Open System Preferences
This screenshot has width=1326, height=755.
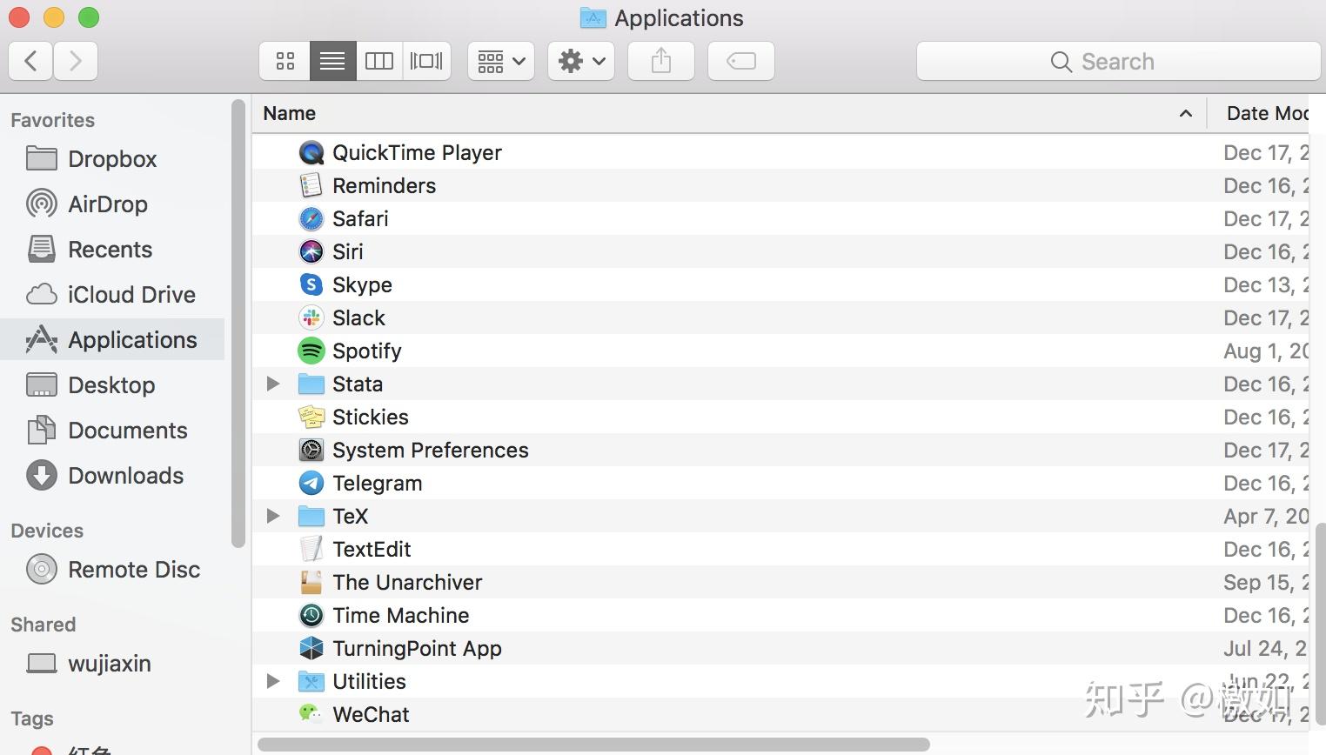pyautogui.click(x=430, y=450)
